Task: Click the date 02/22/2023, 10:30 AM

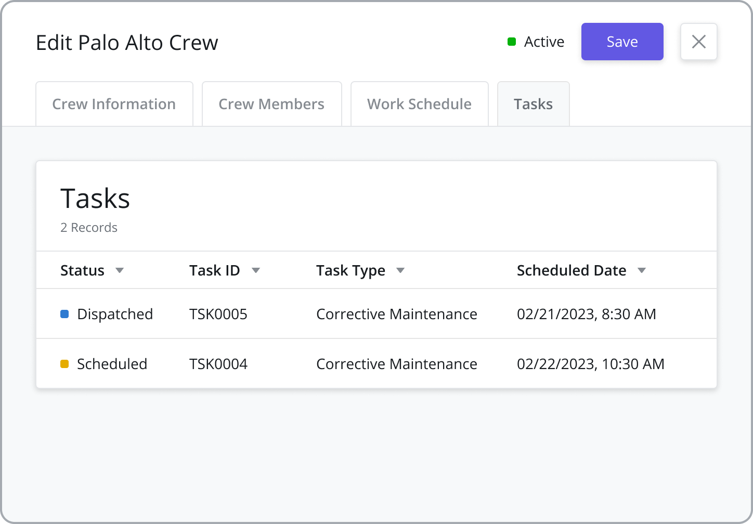Action: pos(591,364)
